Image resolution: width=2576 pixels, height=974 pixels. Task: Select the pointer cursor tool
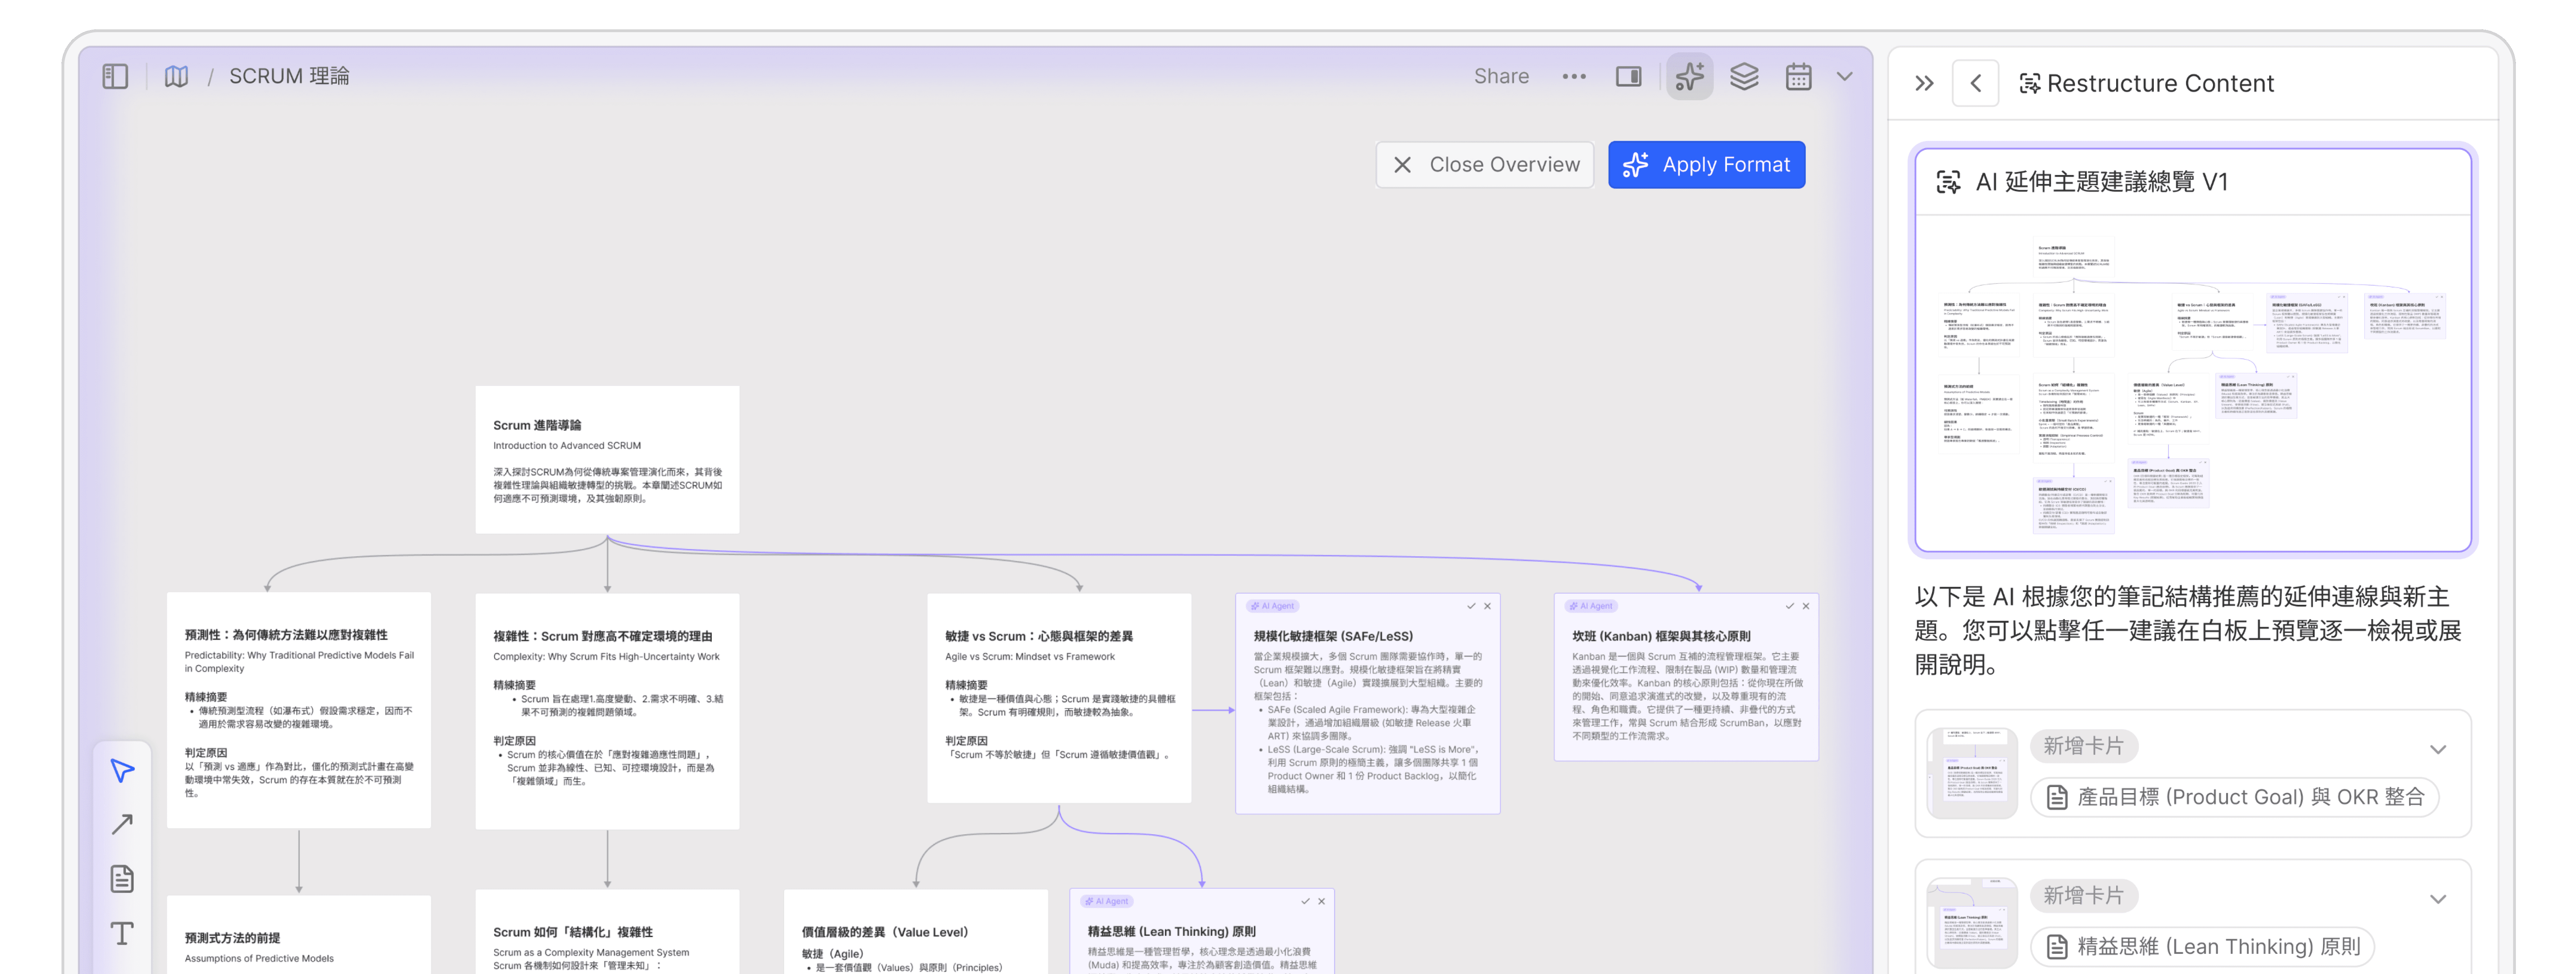(x=122, y=770)
